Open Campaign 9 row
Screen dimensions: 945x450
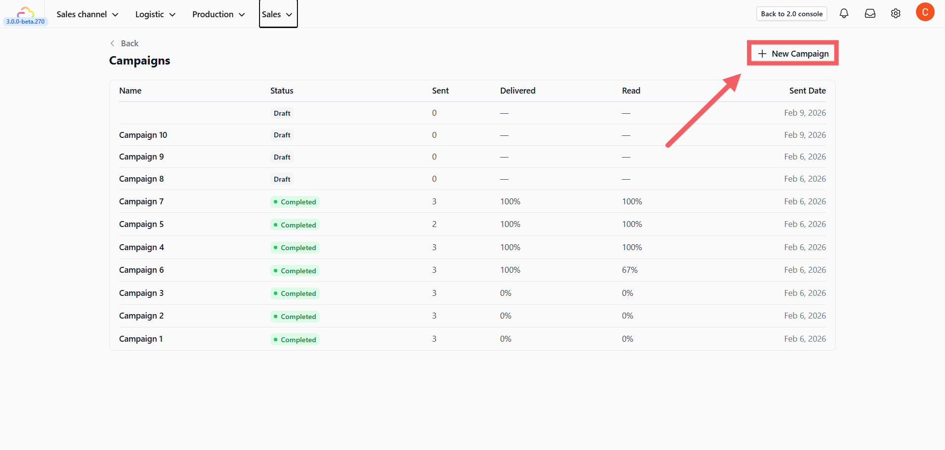pyautogui.click(x=472, y=157)
